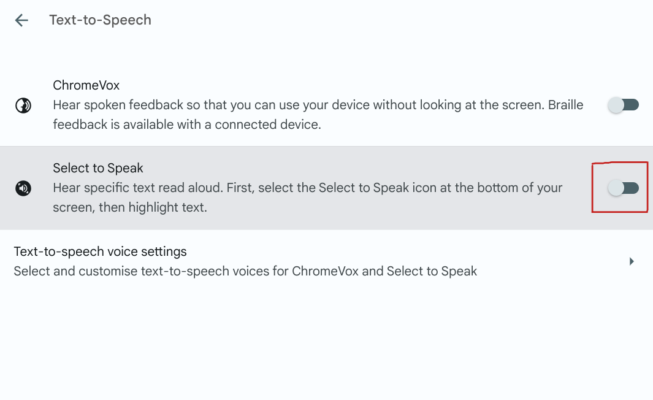The width and height of the screenshot is (653, 400).
Task: Click the dark track of Select to Speak switch
Action: [632, 188]
